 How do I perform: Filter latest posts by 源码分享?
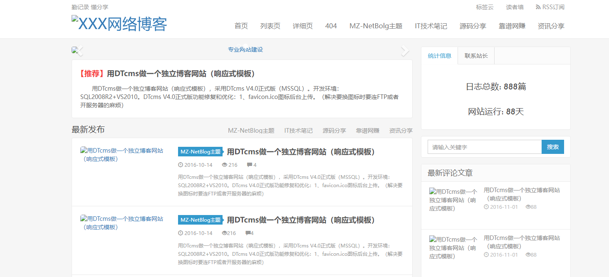(x=334, y=130)
